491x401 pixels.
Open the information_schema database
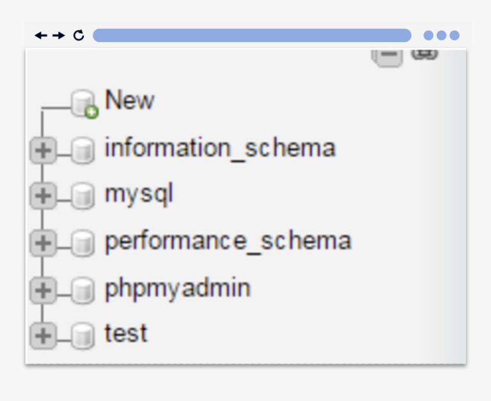point(220,148)
